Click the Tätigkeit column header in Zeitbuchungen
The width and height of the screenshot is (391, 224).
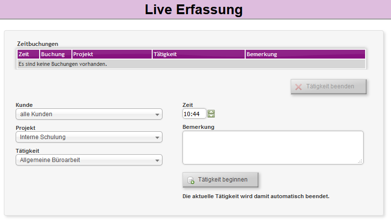tap(198, 54)
